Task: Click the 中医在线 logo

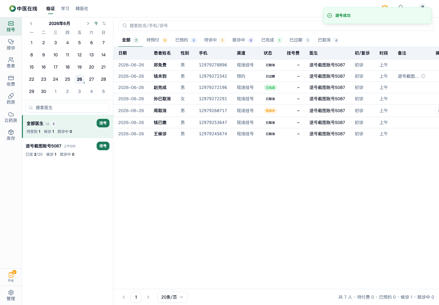Action: [23, 9]
